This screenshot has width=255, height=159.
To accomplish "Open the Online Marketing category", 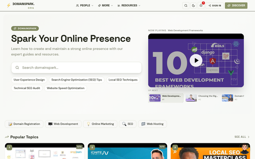I will pos(100,124).
